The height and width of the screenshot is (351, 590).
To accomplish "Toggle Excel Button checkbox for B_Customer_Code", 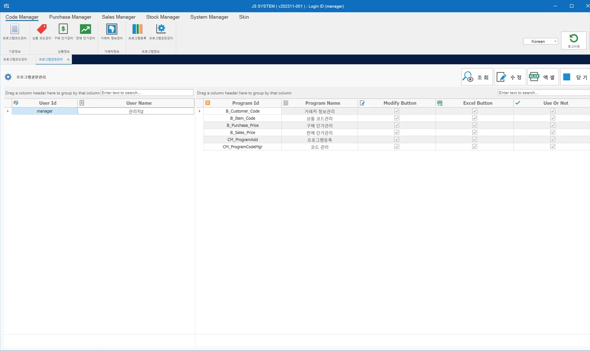I will click(x=474, y=111).
